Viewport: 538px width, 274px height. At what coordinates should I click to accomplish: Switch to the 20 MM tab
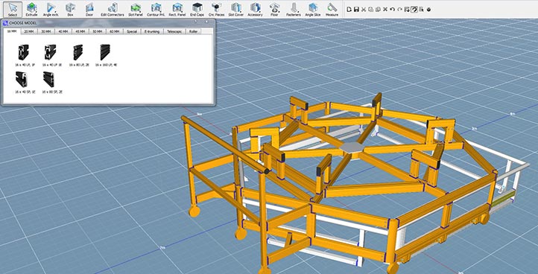click(x=29, y=31)
